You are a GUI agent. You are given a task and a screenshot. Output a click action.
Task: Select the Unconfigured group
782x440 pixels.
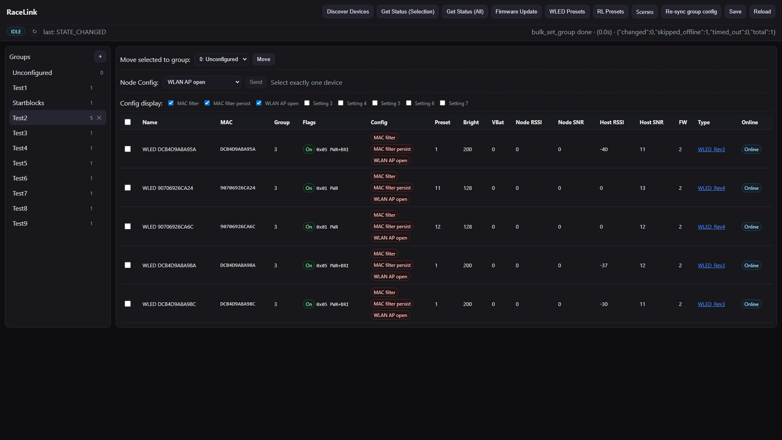58,73
